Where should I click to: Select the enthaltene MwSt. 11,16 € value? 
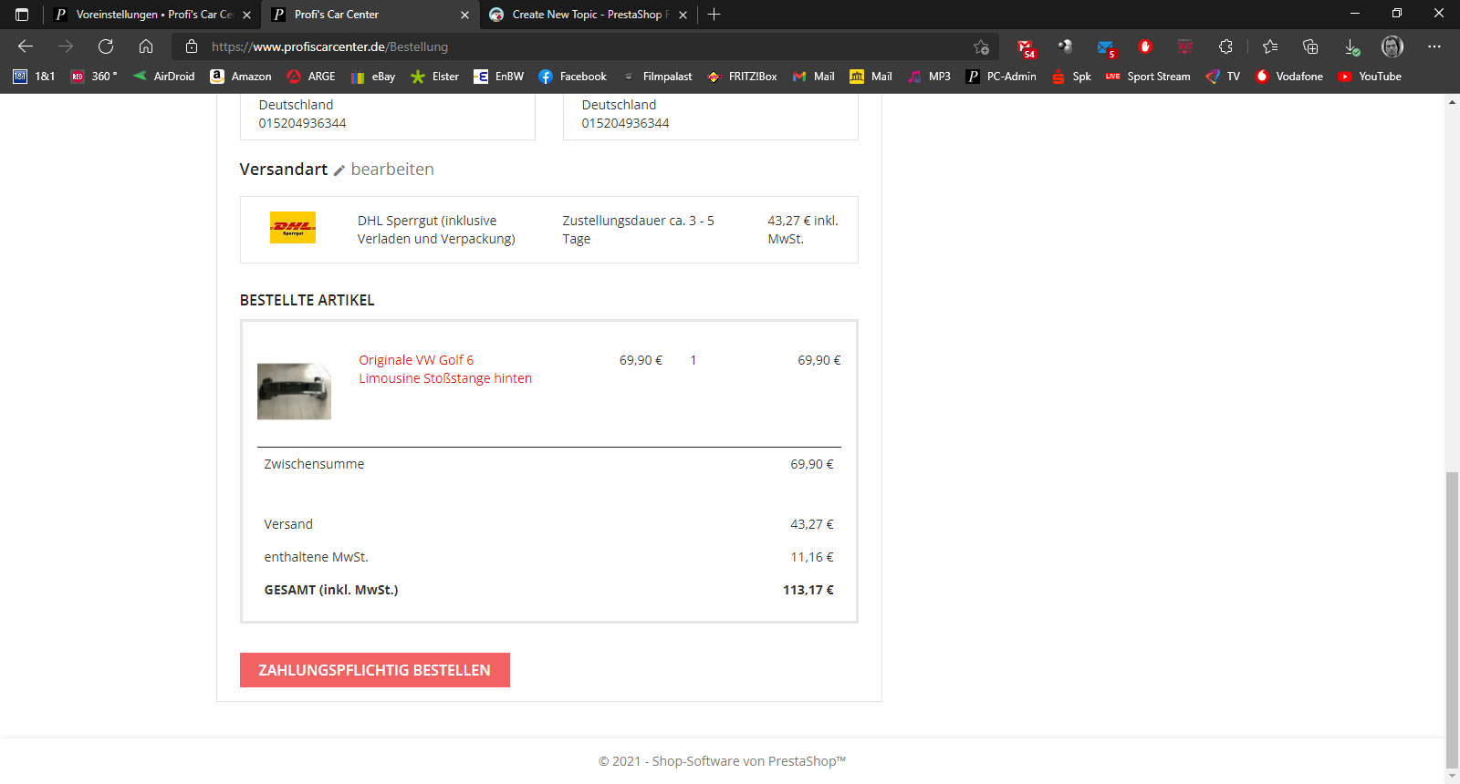point(812,557)
